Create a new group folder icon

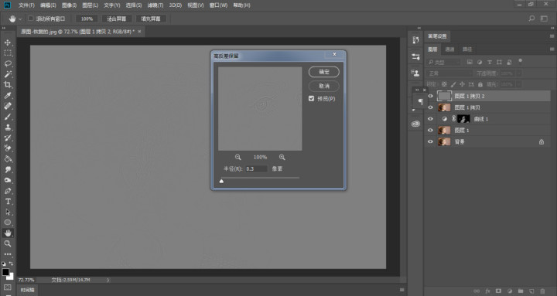pos(521,291)
